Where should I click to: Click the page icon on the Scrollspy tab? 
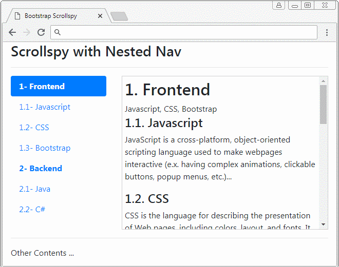(17, 16)
